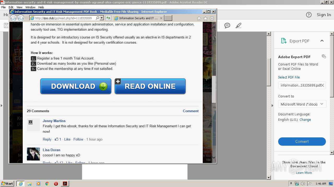Viewport: 334px width, 187px height.
Task: Open Internet Explorer from the taskbar
Action: tap(21, 184)
